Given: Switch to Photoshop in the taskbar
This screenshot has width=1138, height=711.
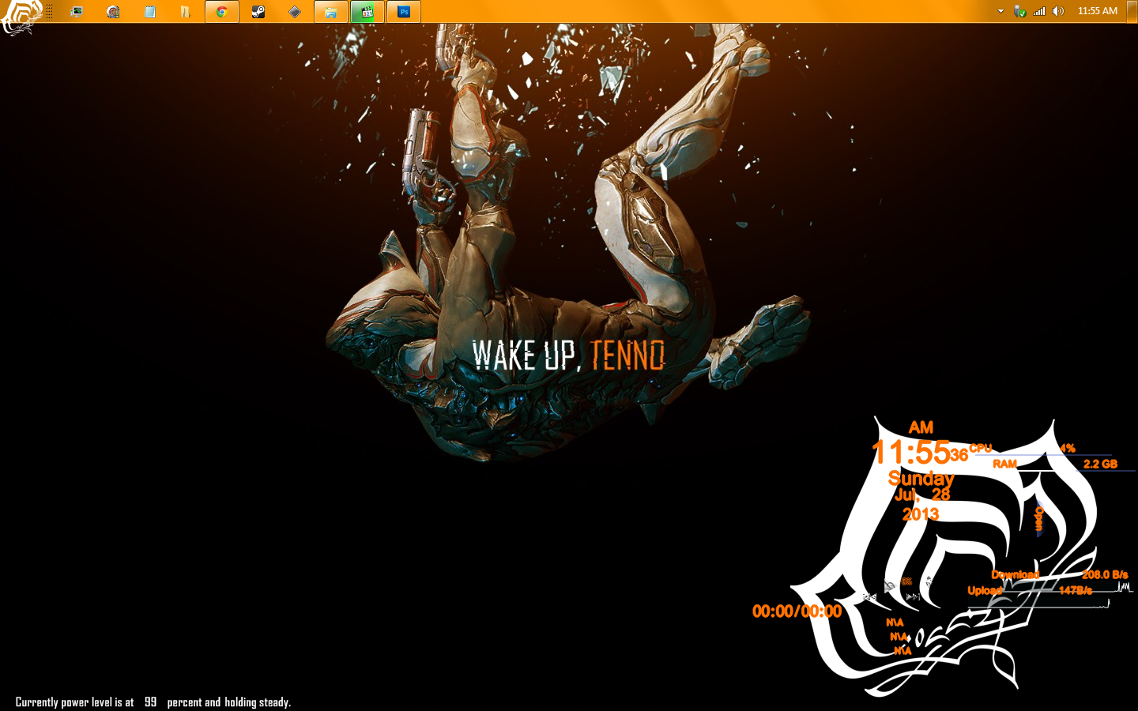Looking at the screenshot, I should [404, 12].
